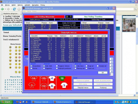Screen dimensions: 138x104
Task: Open Plik menu in Firefox
Action: [2, 5]
